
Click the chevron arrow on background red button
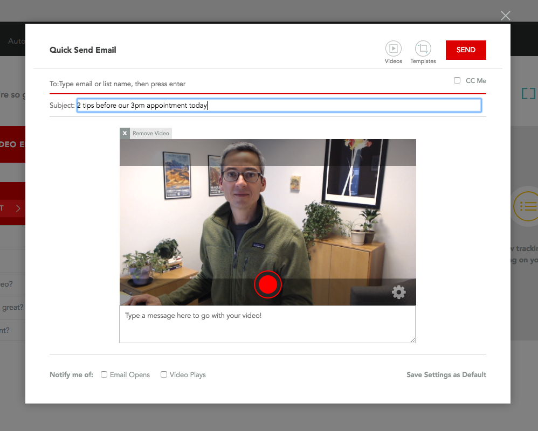click(x=18, y=208)
